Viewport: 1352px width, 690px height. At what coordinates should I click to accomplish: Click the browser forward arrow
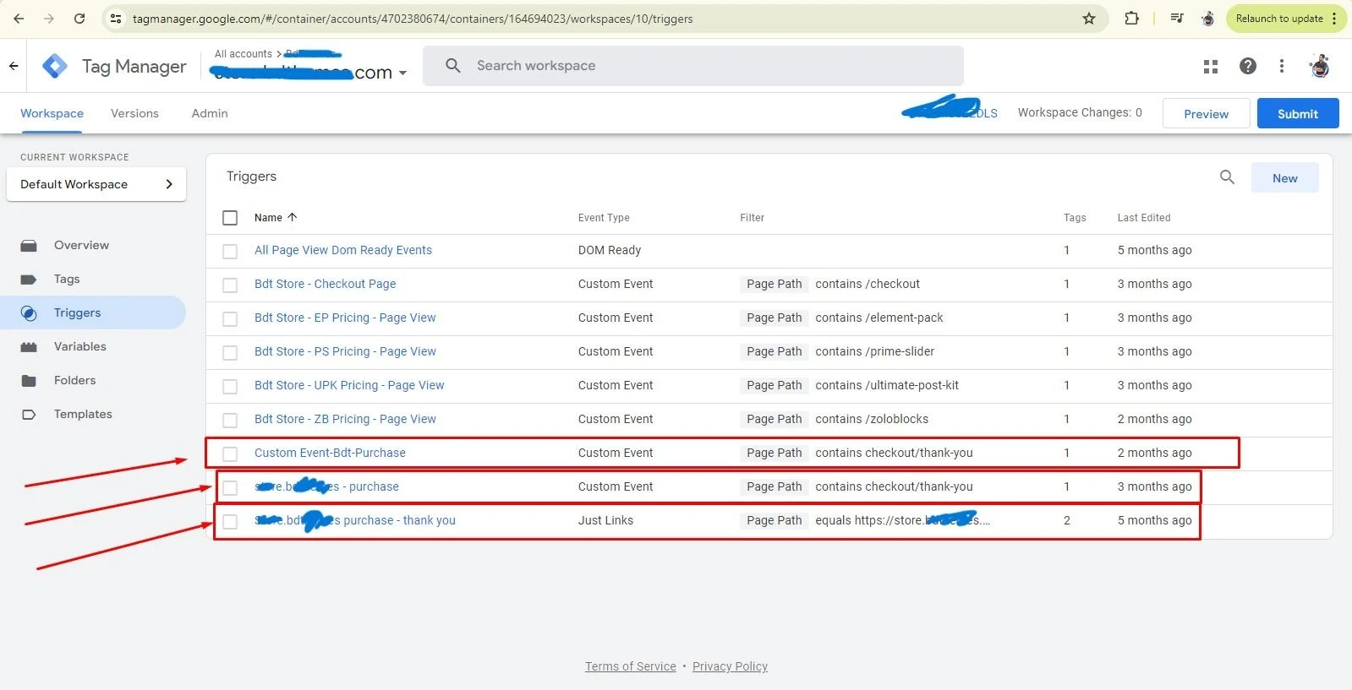[x=49, y=19]
